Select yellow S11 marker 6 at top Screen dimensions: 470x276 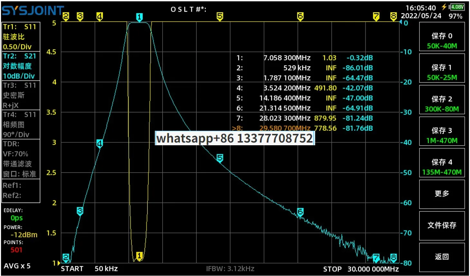point(300,16)
